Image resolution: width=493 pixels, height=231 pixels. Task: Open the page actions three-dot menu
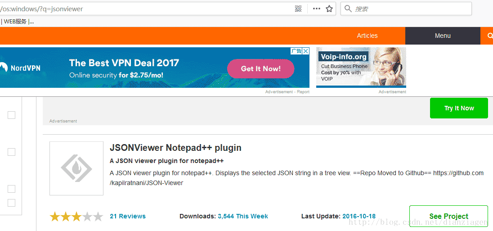[x=317, y=9]
